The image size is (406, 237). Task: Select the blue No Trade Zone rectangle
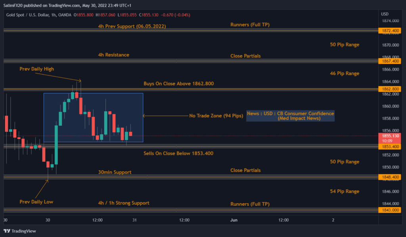94,118
